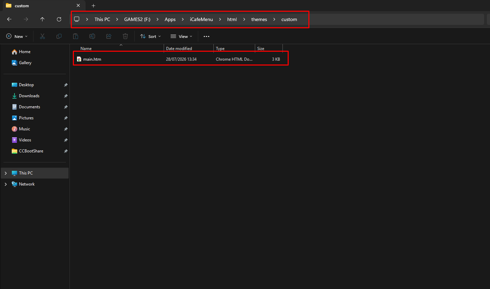Click GAMES2 (F:) breadcrumb

pyautogui.click(x=137, y=19)
